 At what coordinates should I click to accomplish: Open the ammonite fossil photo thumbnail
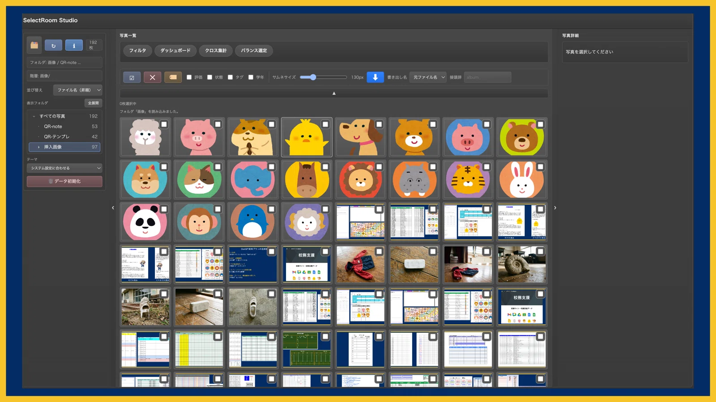point(521,264)
